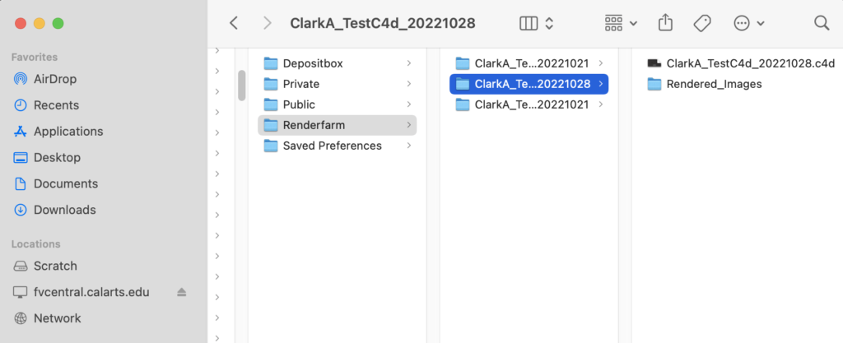The width and height of the screenshot is (843, 343).
Task: Eject fvcentral.calarts.edu server
Action: pos(182,292)
